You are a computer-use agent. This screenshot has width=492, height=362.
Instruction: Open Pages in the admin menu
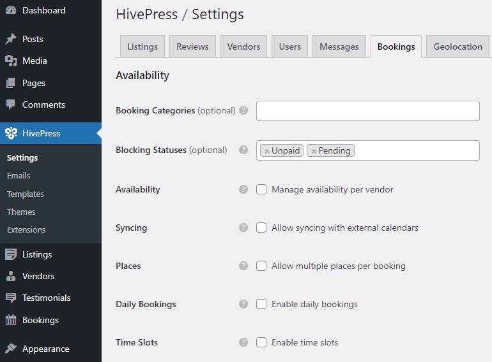pos(51,83)
